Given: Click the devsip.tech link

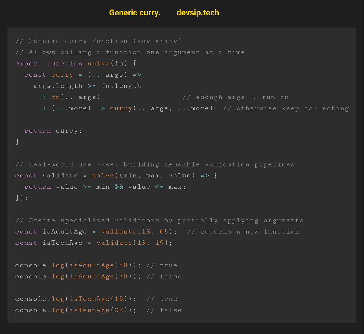Looking at the screenshot, I should pos(197,13).
